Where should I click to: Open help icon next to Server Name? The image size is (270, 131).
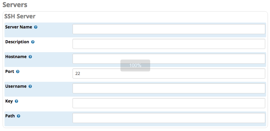click(x=36, y=27)
